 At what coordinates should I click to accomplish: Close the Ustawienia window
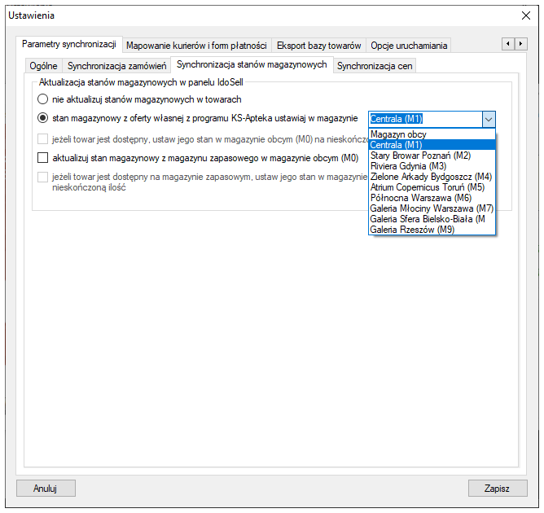(x=525, y=15)
